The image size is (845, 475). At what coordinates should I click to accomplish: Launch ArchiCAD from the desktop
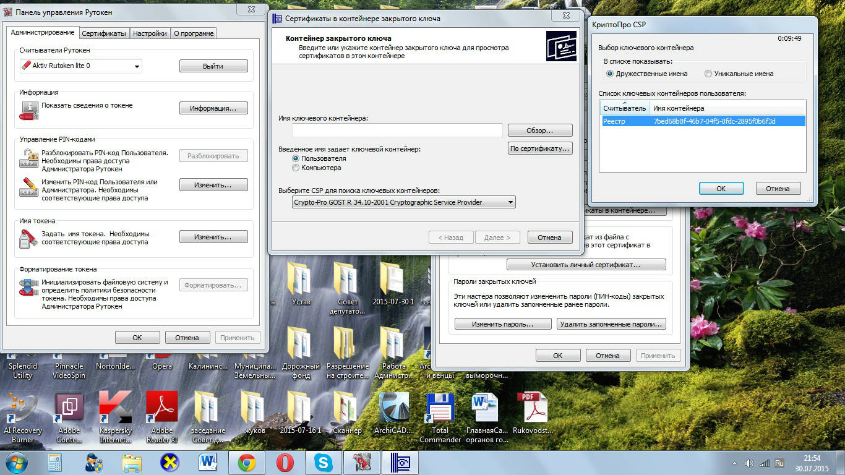pos(394,408)
